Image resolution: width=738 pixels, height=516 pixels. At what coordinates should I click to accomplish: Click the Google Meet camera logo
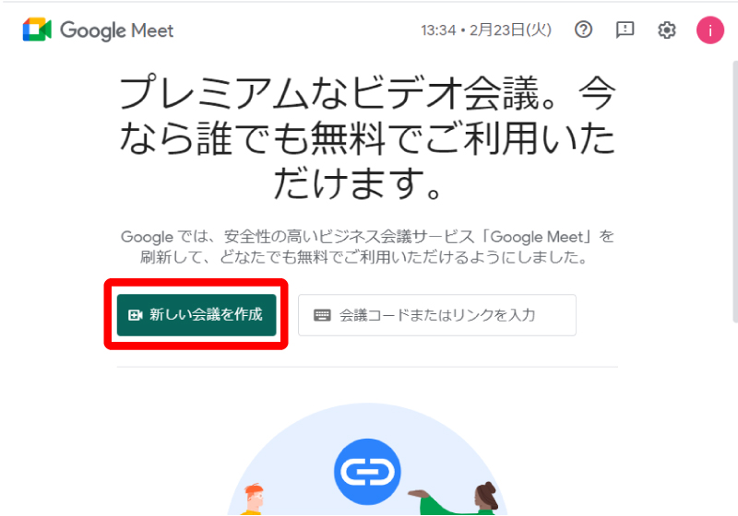tap(37, 29)
